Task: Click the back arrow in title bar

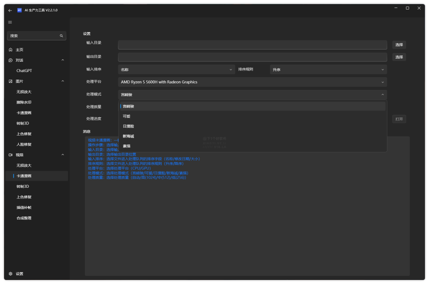Action: coord(10,10)
